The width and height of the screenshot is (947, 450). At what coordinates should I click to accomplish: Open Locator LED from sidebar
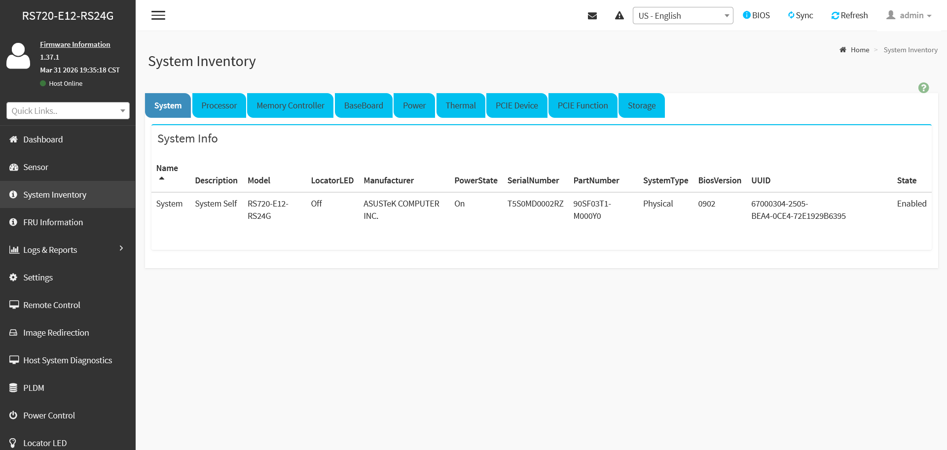pyautogui.click(x=68, y=440)
